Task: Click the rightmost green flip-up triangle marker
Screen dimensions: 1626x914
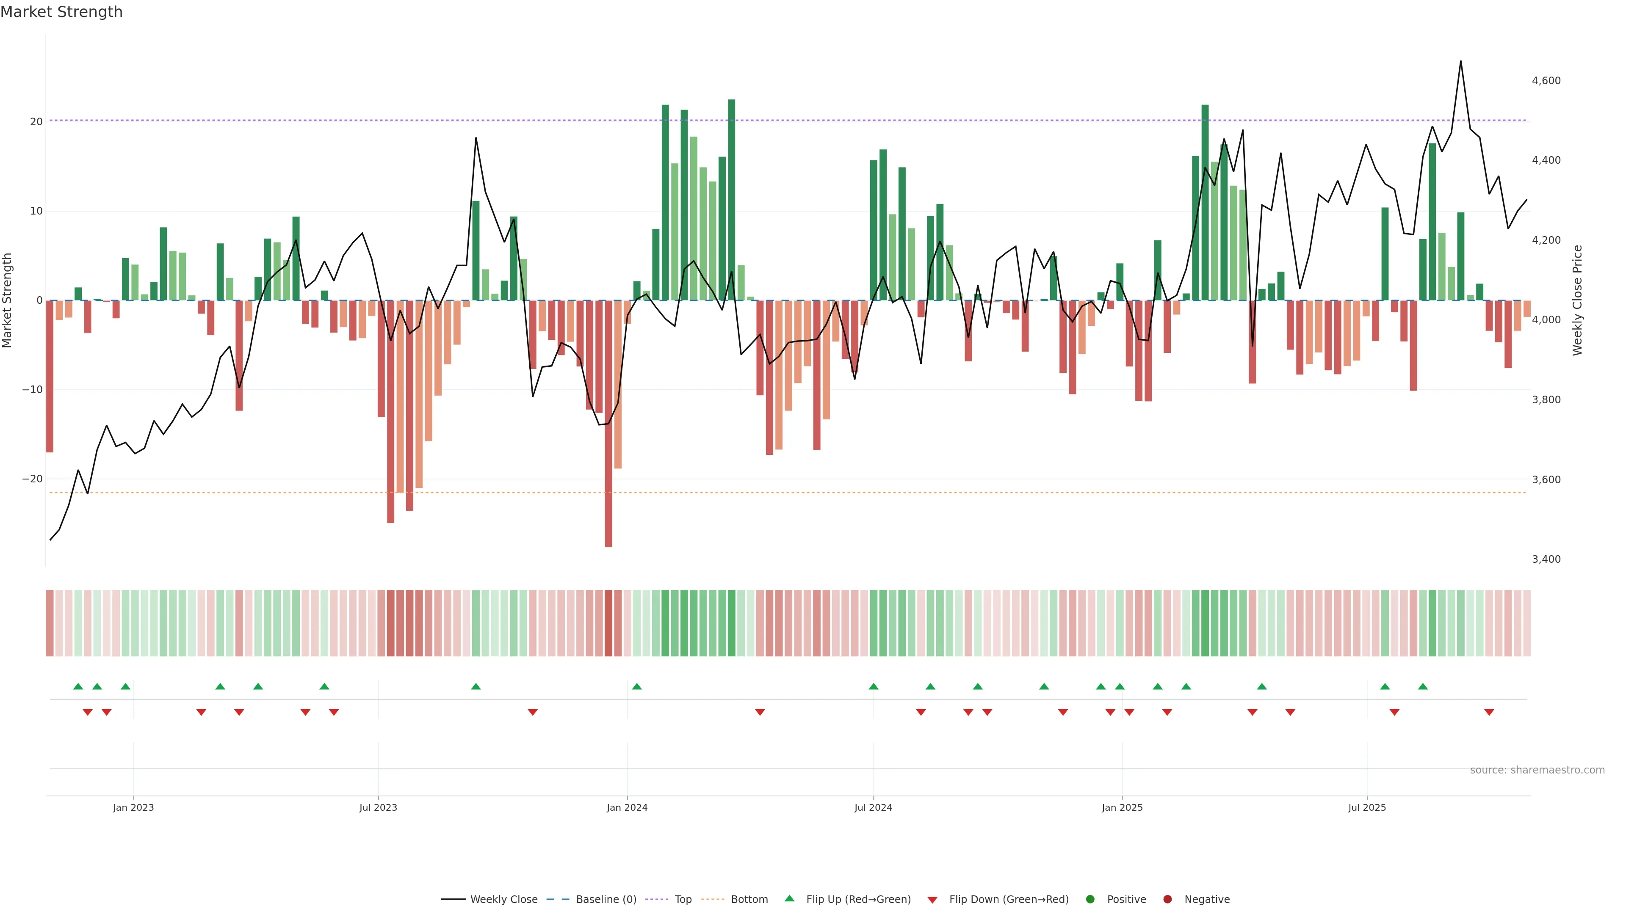Action: click(1423, 686)
